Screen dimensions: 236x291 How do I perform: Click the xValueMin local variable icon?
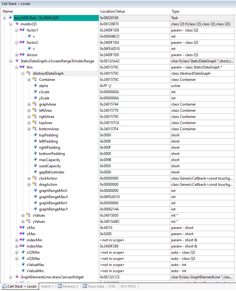click(23, 270)
